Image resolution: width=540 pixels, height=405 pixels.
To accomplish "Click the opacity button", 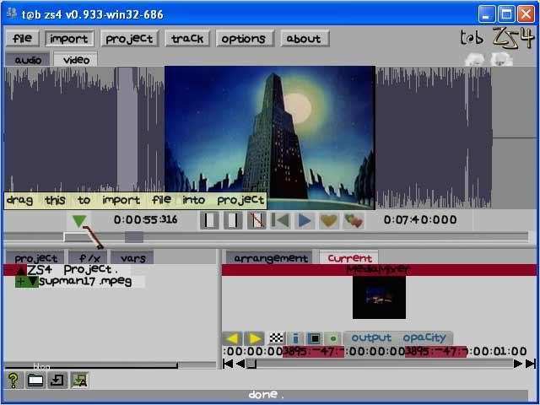I will point(424,337).
